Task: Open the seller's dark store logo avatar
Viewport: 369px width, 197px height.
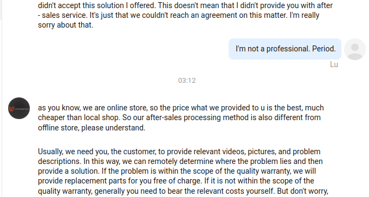Action: pyautogui.click(x=19, y=108)
